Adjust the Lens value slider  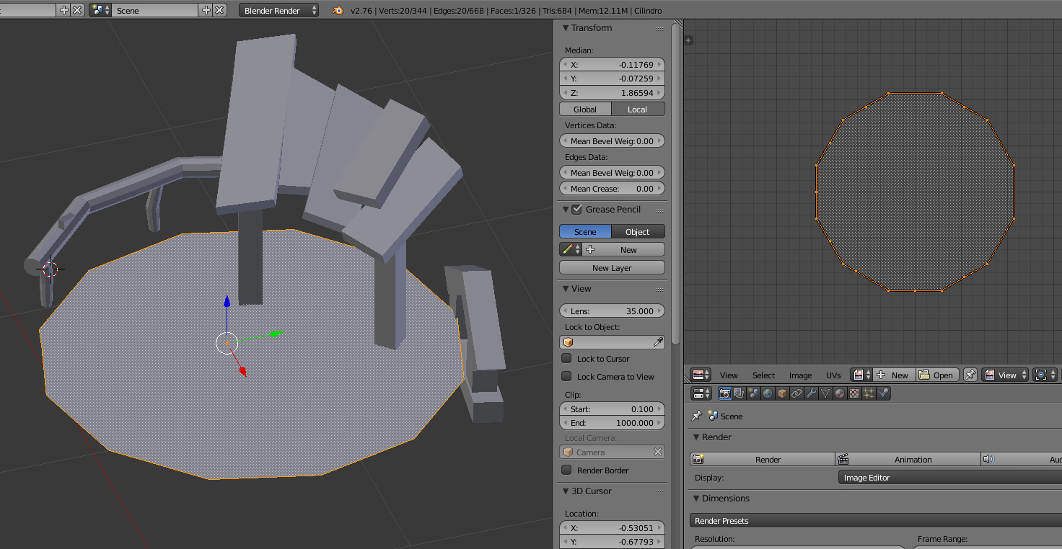(x=612, y=311)
